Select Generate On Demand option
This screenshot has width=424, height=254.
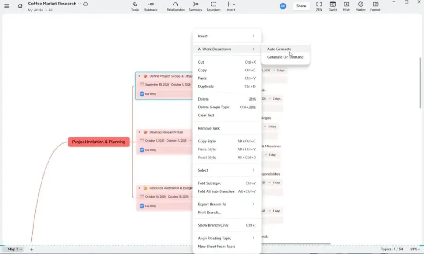285,57
